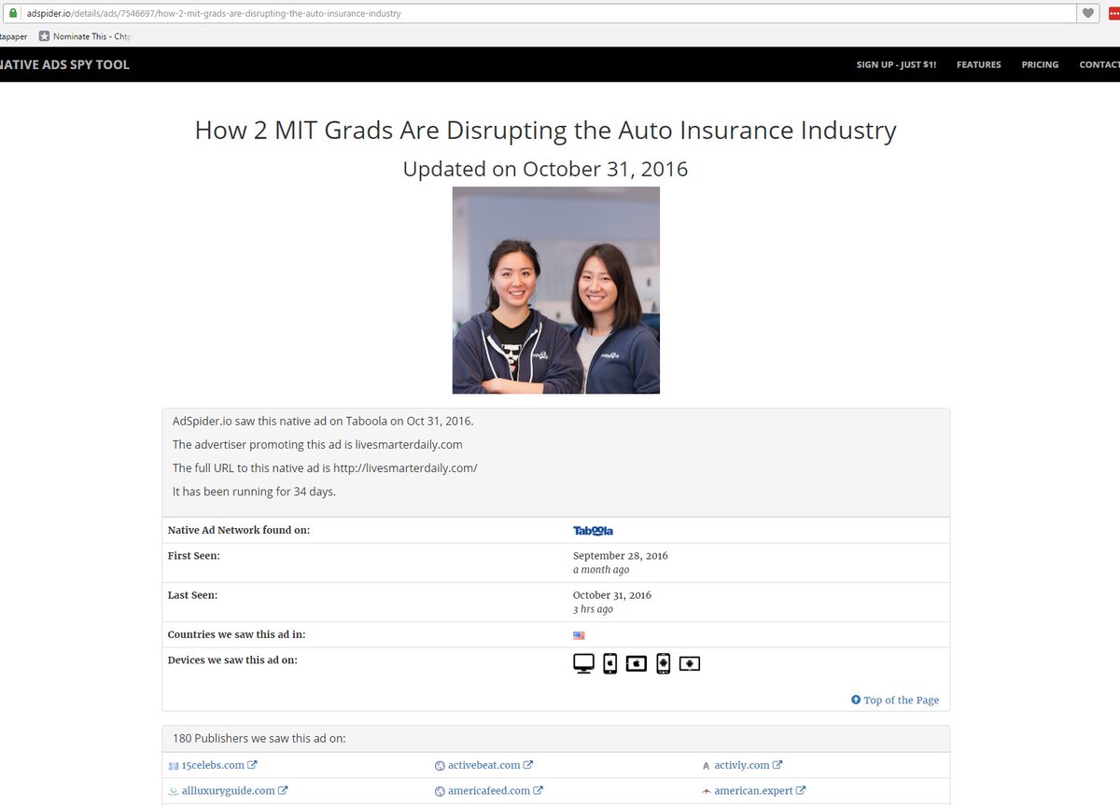1120x806 pixels.
Task: Click external link icon next to 15celebs.com
Action: click(x=253, y=765)
